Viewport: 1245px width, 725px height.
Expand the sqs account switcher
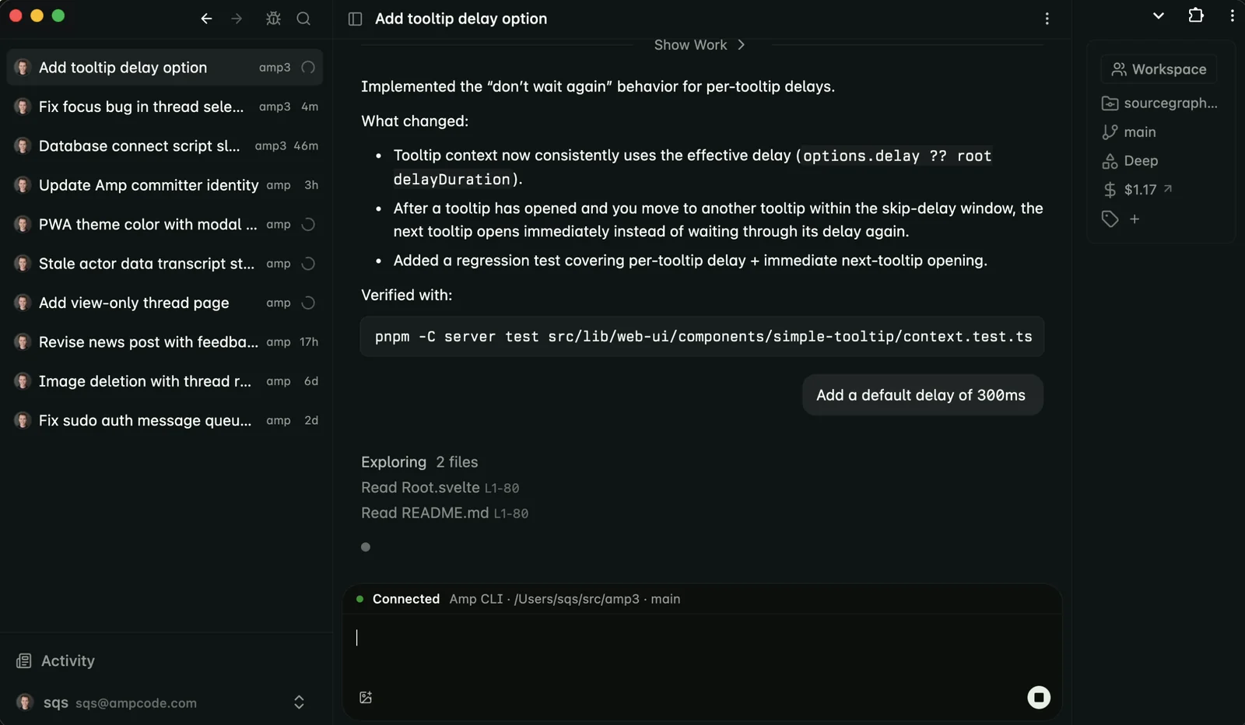point(299,702)
